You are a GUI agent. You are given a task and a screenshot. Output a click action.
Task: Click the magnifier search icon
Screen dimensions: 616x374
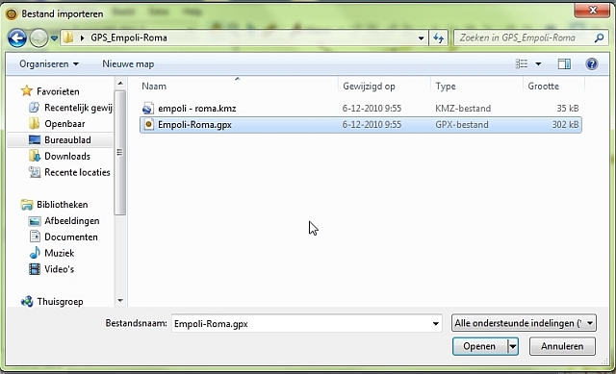(x=599, y=37)
